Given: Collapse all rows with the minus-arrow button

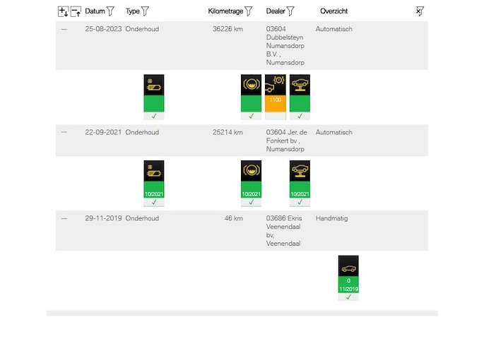Looking at the screenshot, I should click(x=76, y=11).
